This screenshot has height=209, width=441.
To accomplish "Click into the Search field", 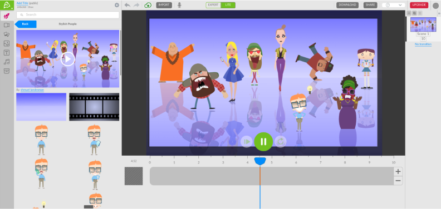I will point(68,15).
